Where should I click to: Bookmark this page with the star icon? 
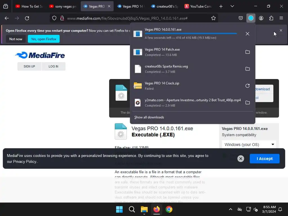point(213,18)
